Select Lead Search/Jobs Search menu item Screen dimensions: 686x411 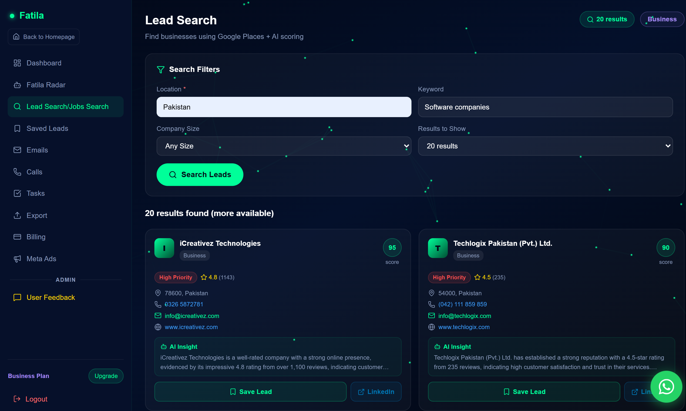tap(66, 107)
